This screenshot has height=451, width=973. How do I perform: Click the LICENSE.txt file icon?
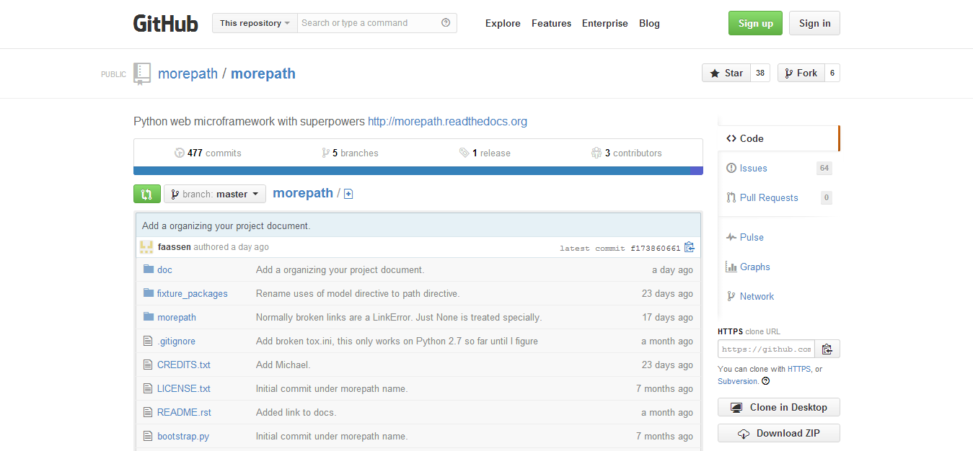(148, 388)
